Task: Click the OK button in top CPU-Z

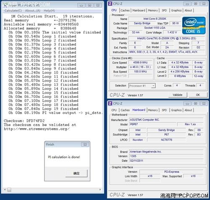Action: click(x=198, y=95)
